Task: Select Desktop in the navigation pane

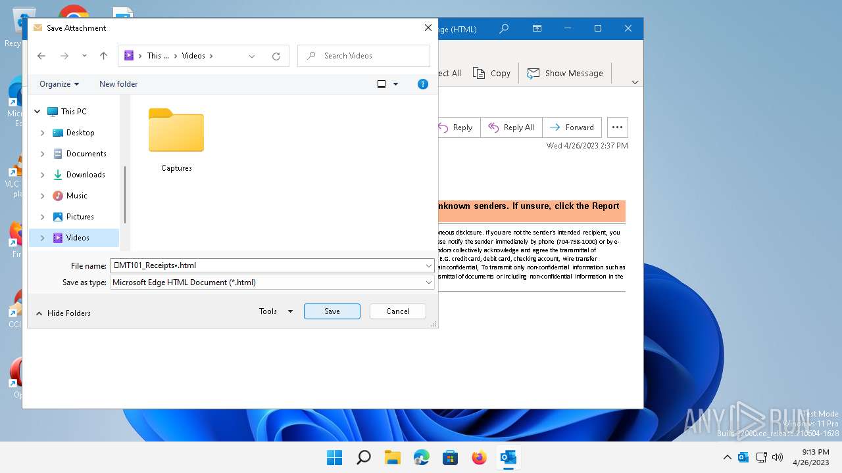Action: coord(80,133)
